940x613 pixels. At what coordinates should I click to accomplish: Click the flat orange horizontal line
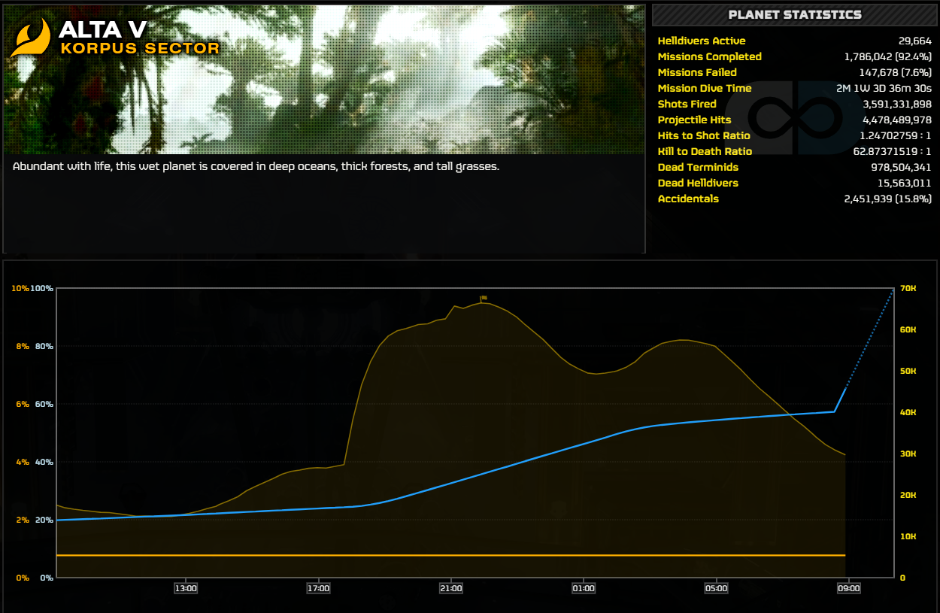(x=451, y=555)
